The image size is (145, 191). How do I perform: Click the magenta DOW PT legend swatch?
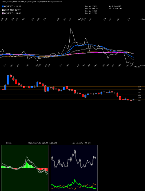pos(3,13)
